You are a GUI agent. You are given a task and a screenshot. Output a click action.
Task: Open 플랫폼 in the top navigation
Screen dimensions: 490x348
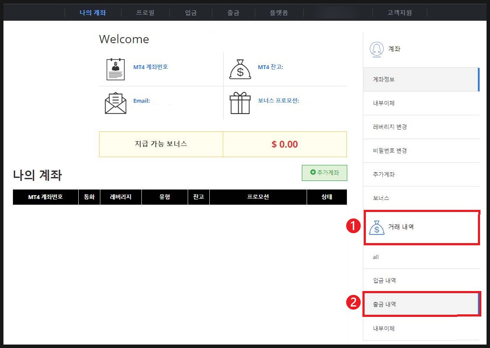pos(279,13)
